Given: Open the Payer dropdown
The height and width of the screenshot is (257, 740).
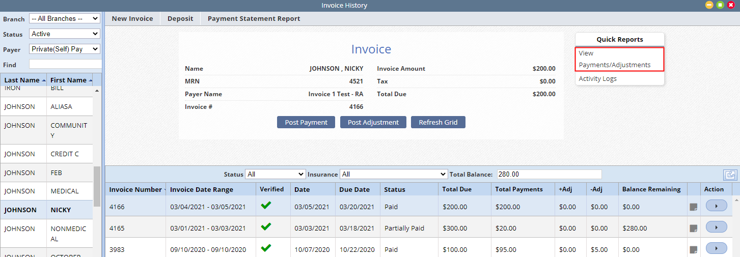Looking at the screenshot, I should 64,49.
